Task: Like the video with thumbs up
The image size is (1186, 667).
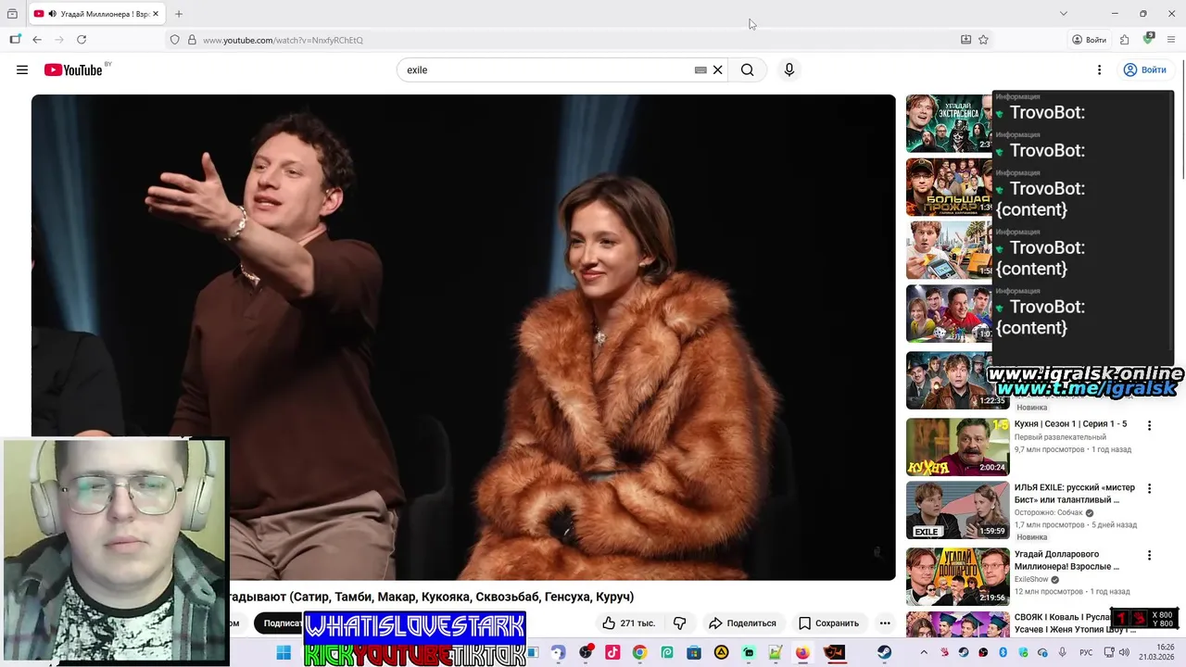Action: click(x=628, y=623)
